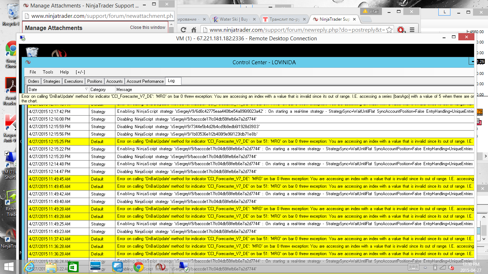Reload the Chrome page
The height and width of the screenshot is (274, 488).
(184, 30)
